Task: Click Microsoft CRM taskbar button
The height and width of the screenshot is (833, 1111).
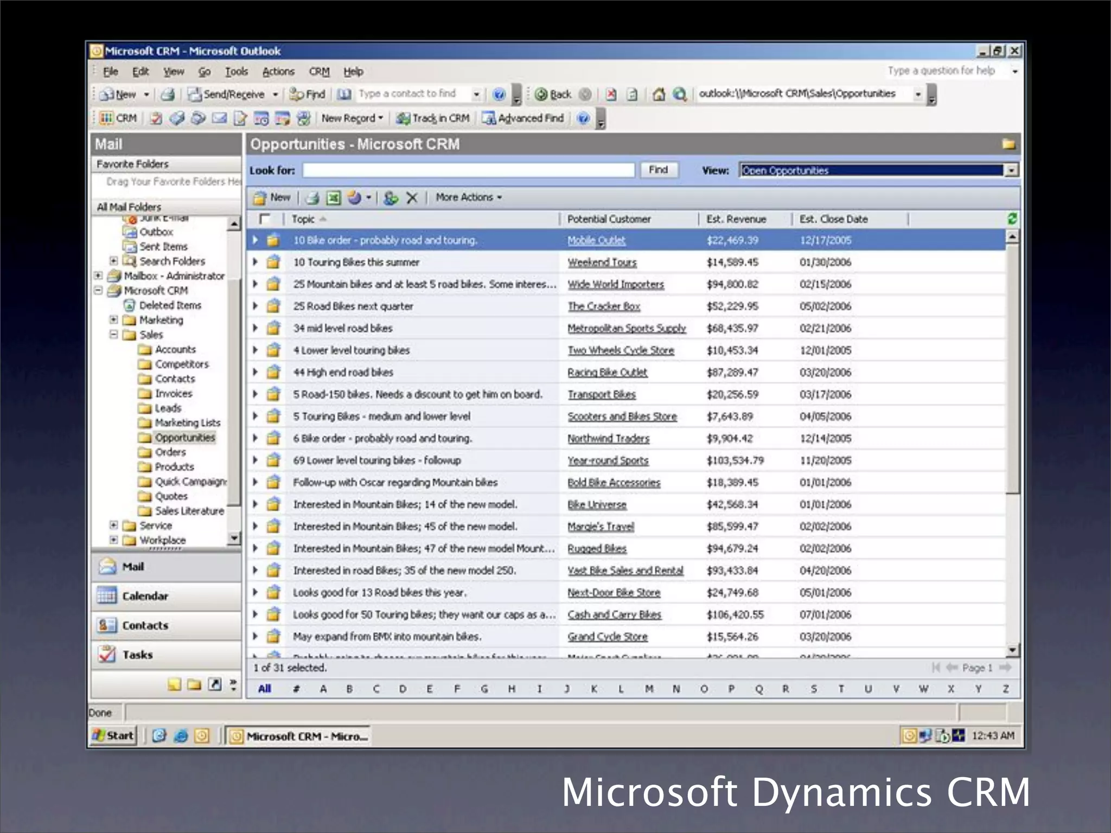Action: point(298,736)
